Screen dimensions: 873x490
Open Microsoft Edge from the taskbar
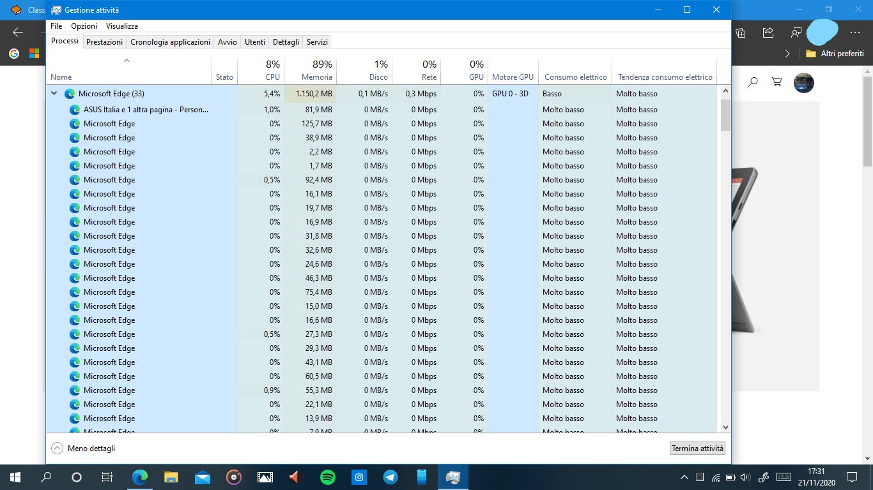pyautogui.click(x=139, y=477)
